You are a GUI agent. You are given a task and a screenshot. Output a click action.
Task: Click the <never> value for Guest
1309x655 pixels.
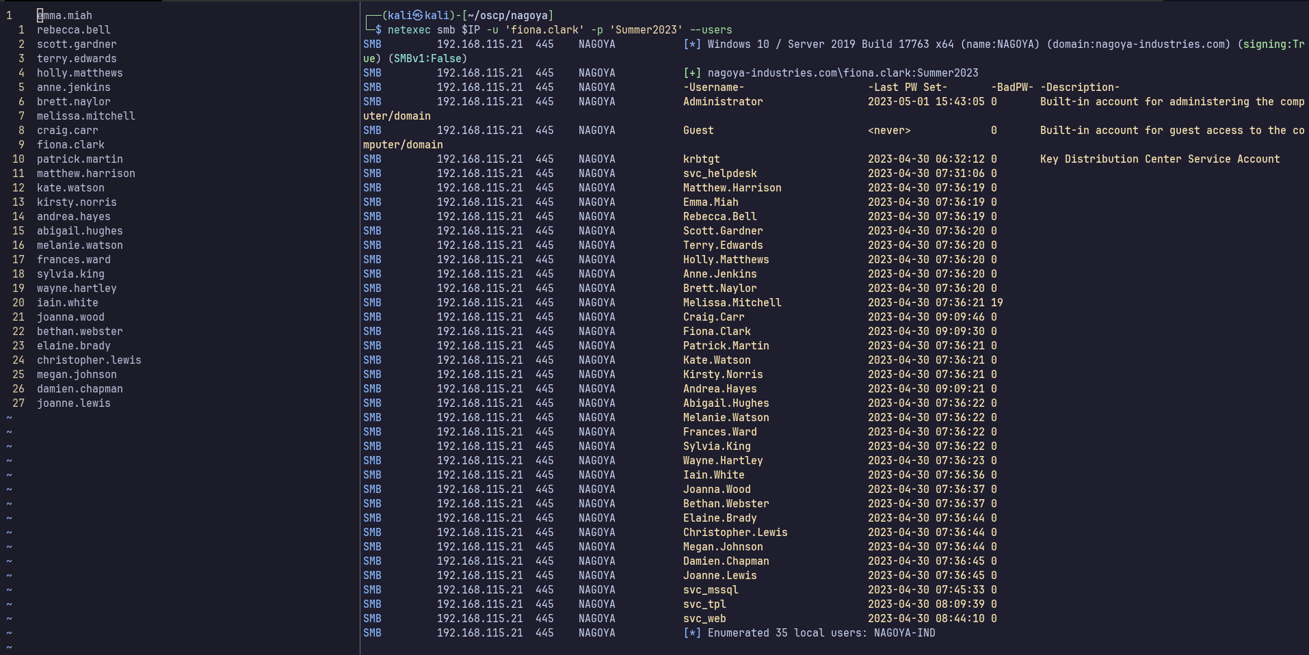pyautogui.click(x=889, y=130)
